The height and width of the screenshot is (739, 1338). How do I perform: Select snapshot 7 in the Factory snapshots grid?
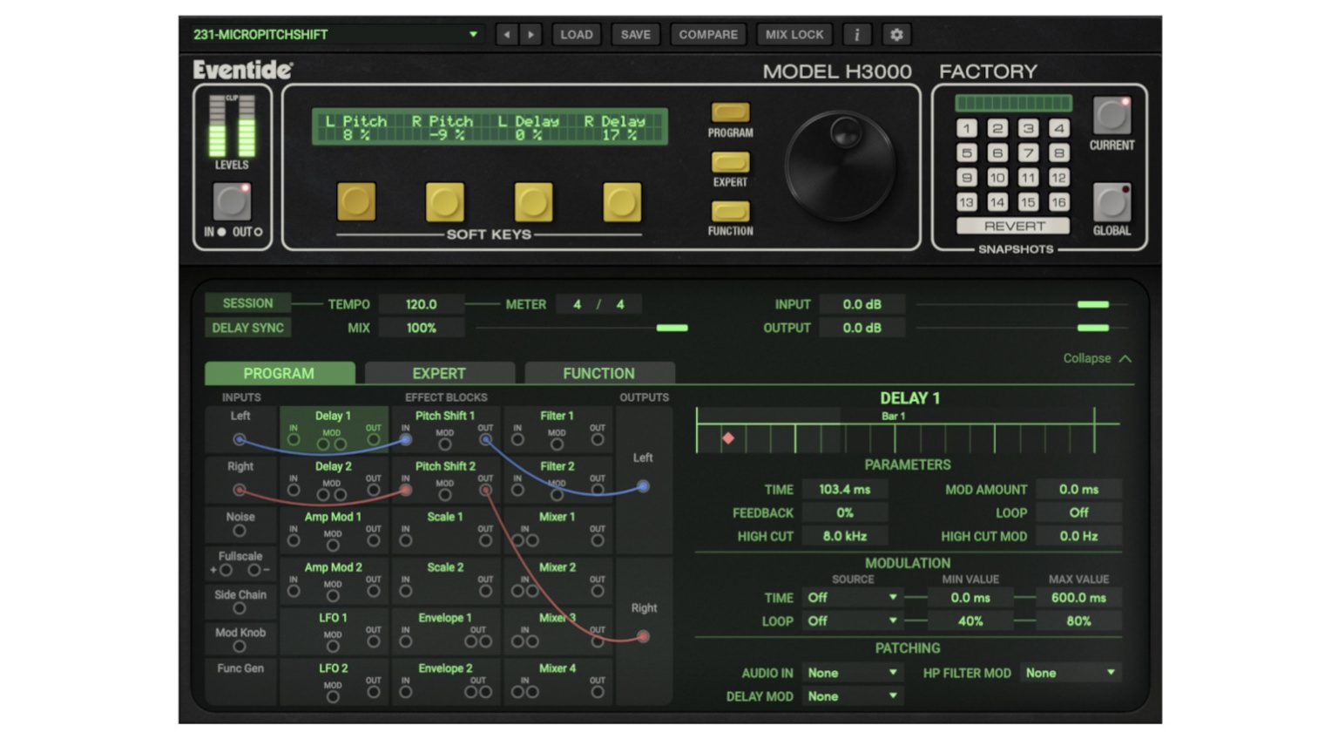tap(1028, 153)
